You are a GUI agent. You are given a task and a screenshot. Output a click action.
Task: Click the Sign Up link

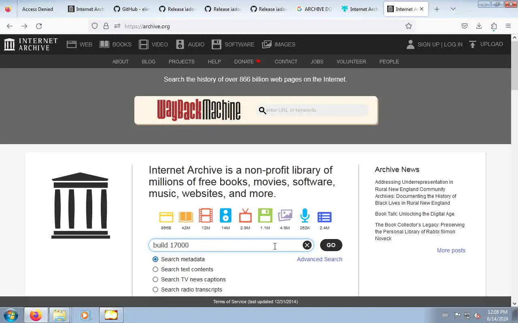[x=428, y=44]
